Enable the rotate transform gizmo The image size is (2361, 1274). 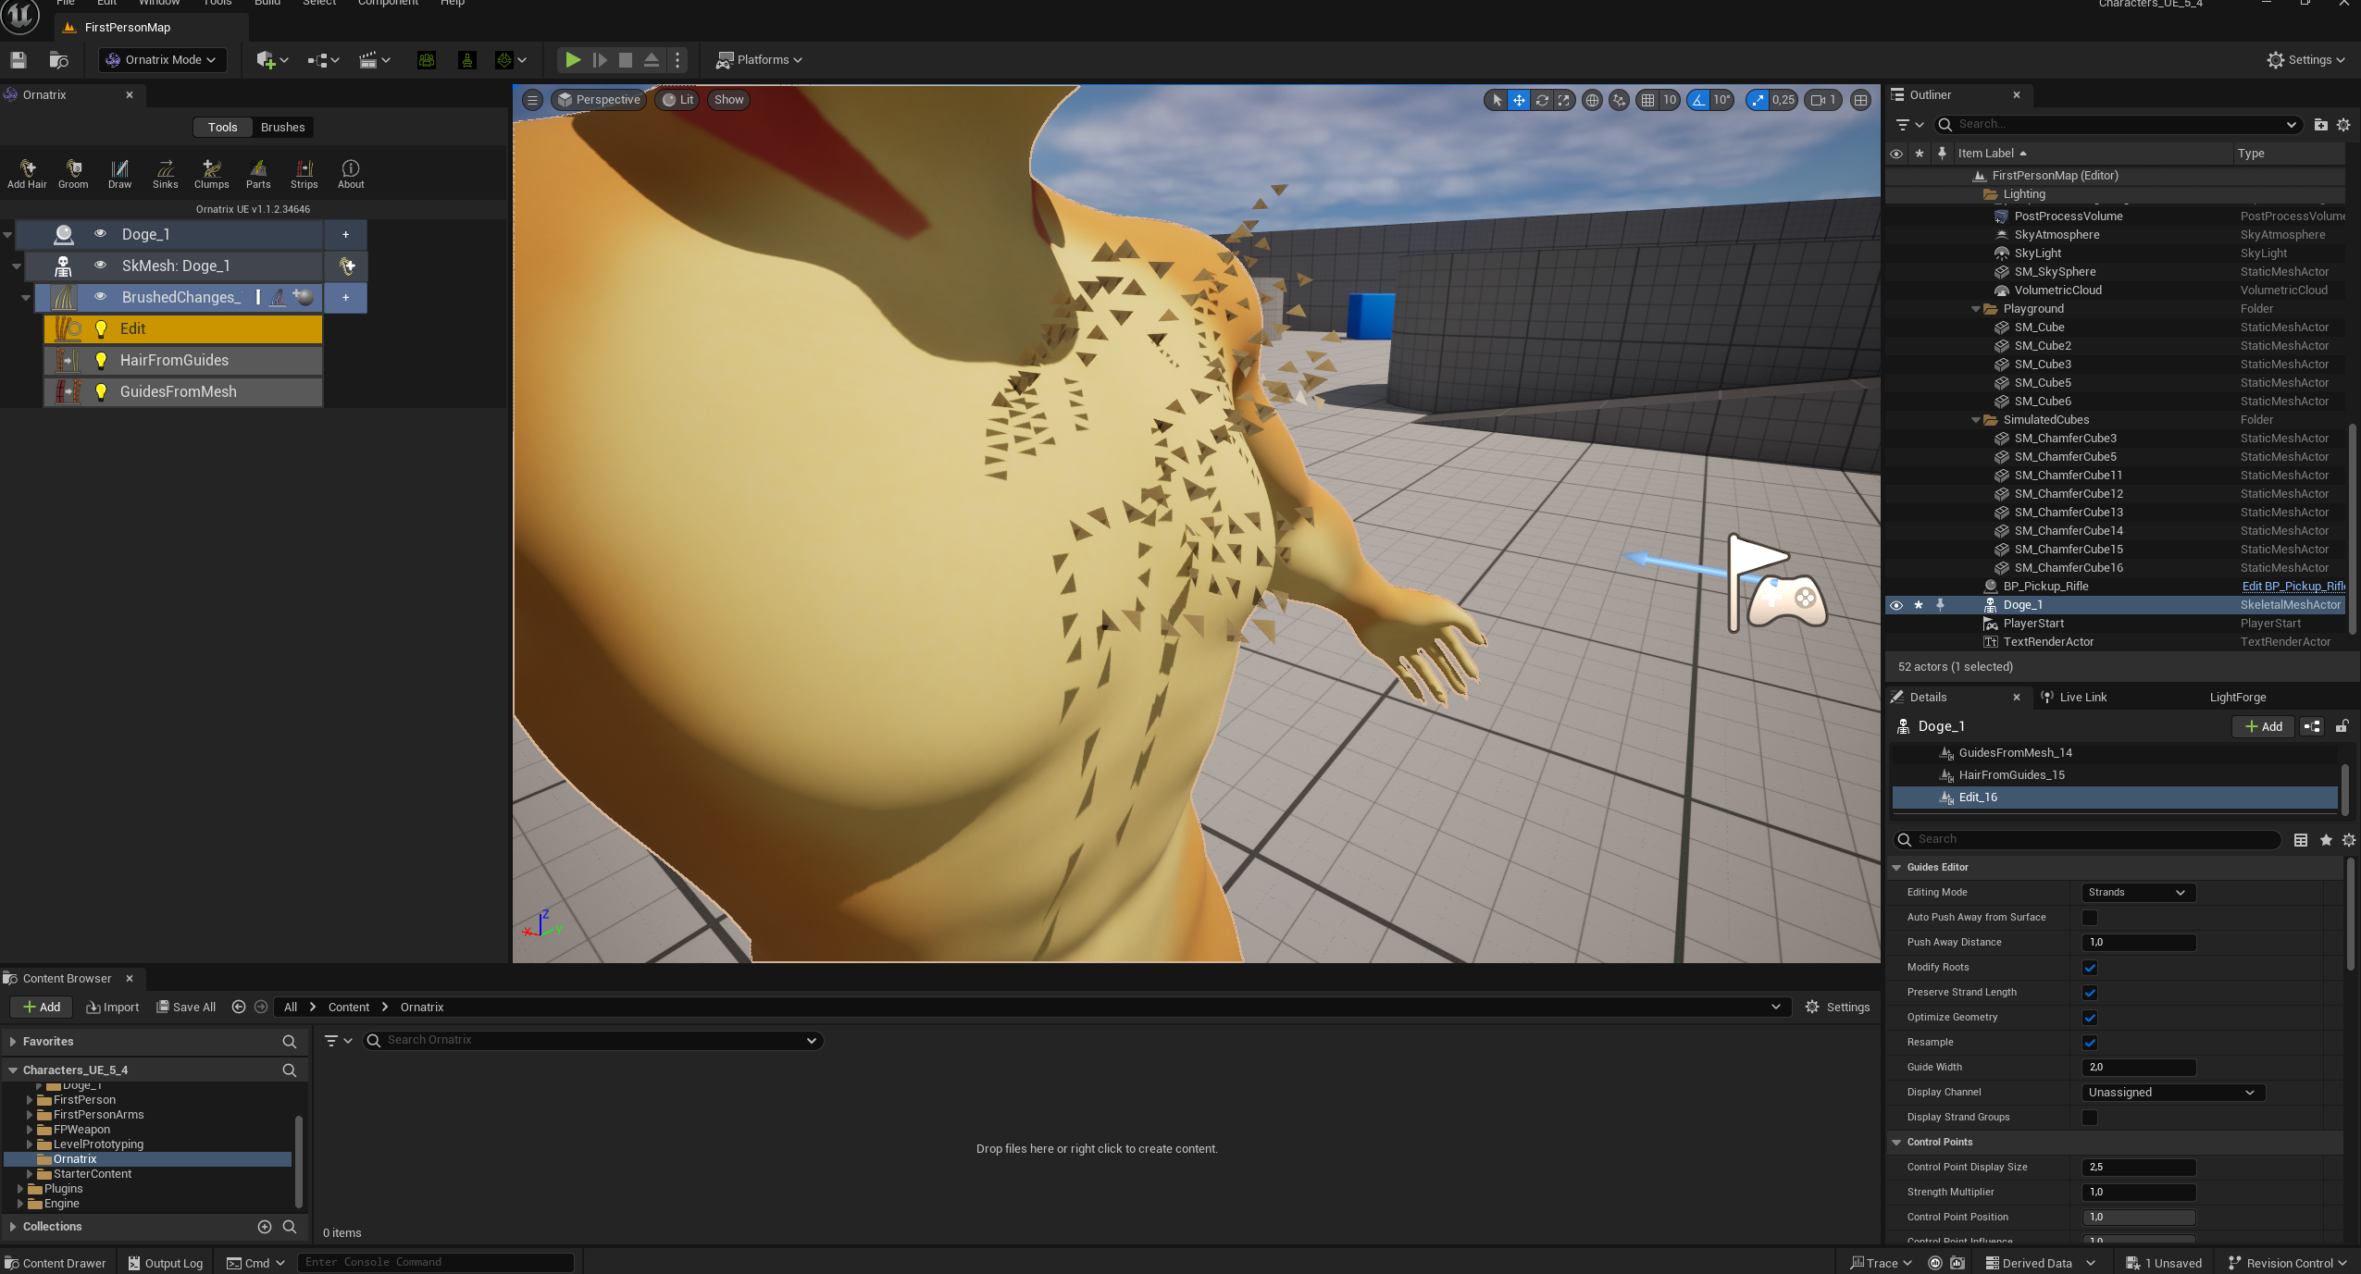click(x=1542, y=100)
